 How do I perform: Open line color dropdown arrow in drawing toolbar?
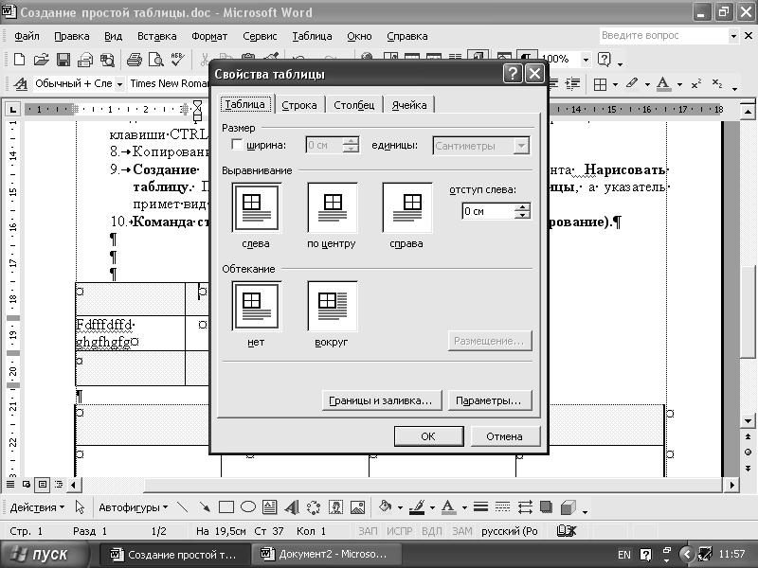coord(432,507)
